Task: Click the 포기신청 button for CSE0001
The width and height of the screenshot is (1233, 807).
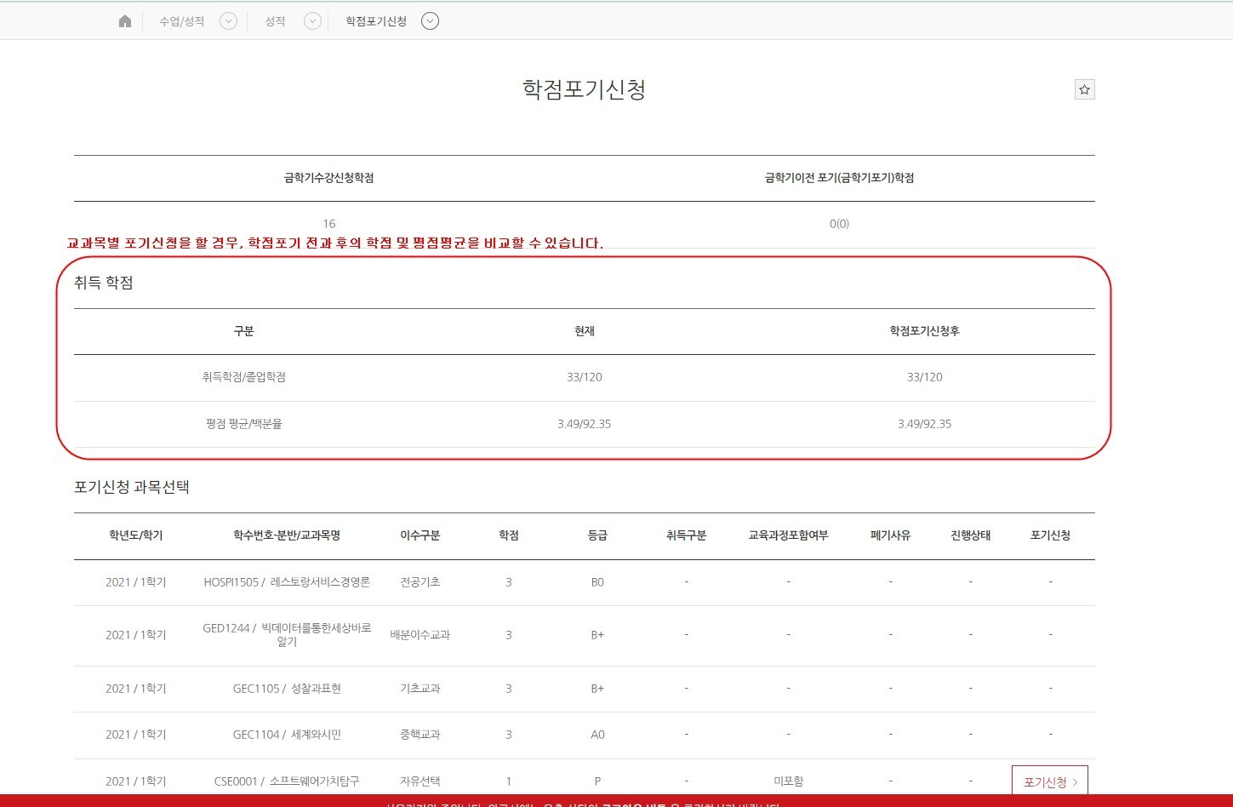Action: [1048, 780]
